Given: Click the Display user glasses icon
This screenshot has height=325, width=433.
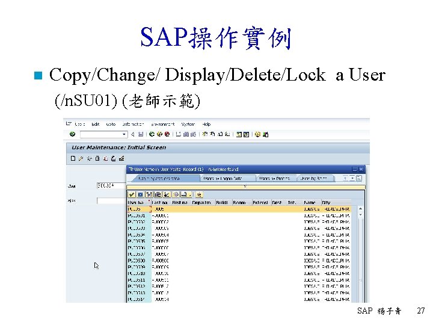Looking at the screenshot, I should pyautogui.click(x=89, y=158).
